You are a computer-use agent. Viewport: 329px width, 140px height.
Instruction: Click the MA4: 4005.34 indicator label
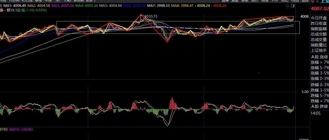point(86,6)
